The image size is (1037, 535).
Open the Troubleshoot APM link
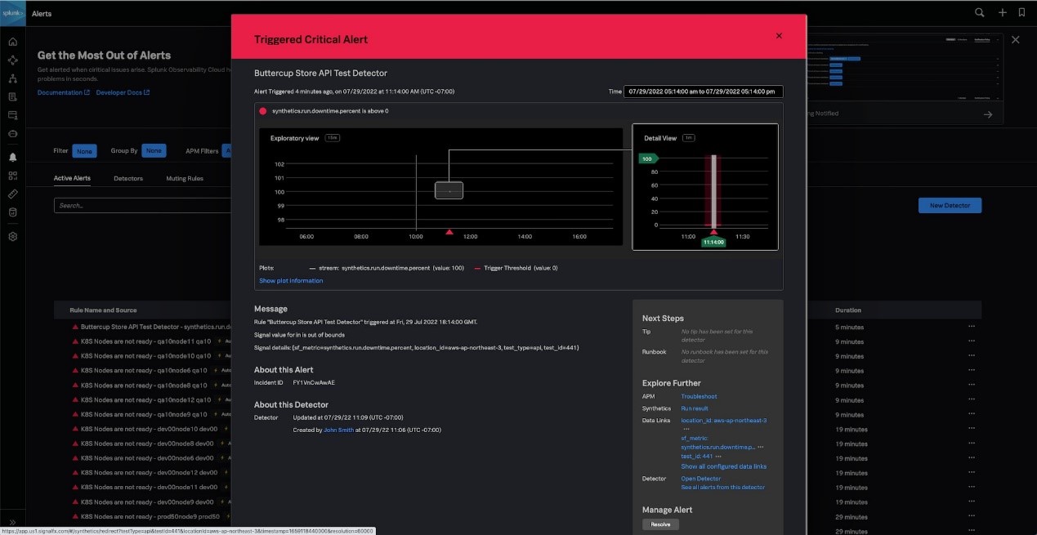click(x=699, y=397)
